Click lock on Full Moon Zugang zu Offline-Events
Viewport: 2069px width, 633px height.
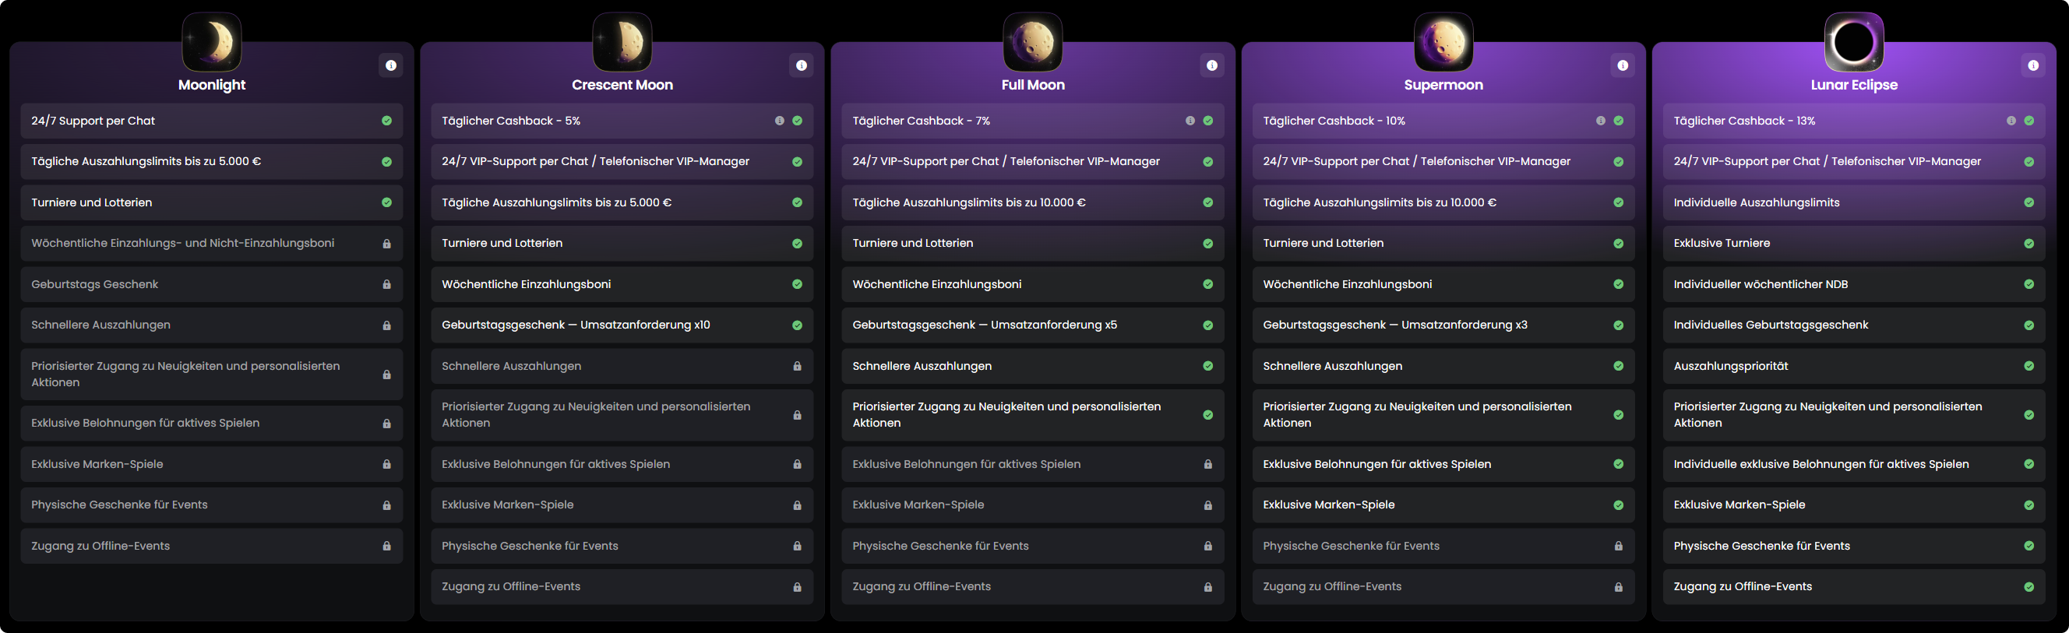point(1207,587)
